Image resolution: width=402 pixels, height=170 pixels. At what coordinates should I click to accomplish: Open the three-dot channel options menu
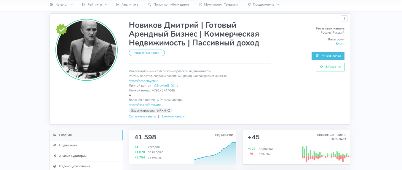pyautogui.click(x=344, y=19)
